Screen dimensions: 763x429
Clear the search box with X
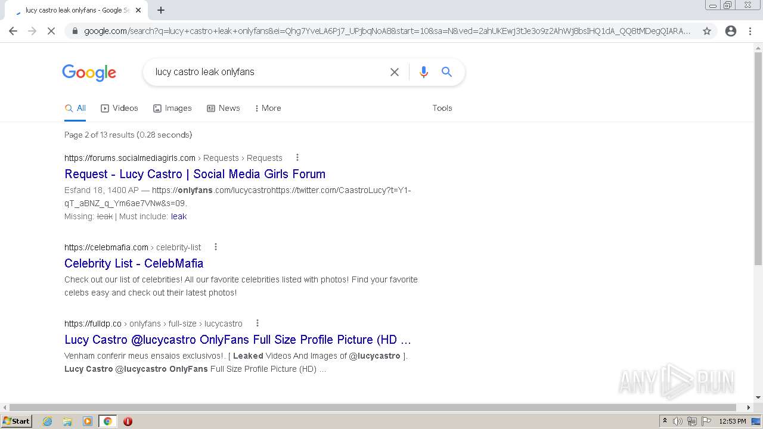(x=395, y=72)
